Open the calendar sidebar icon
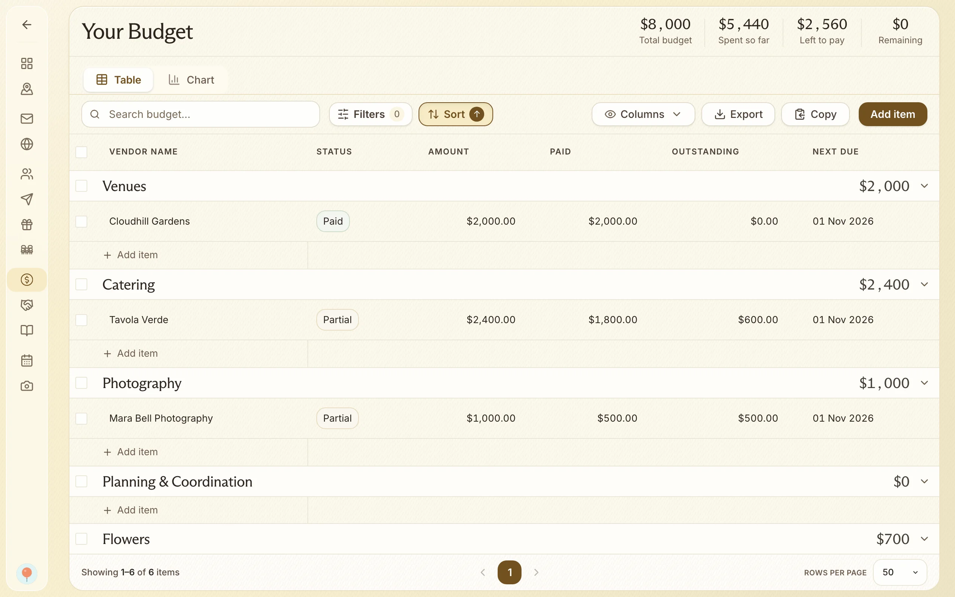955x597 pixels. click(27, 360)
